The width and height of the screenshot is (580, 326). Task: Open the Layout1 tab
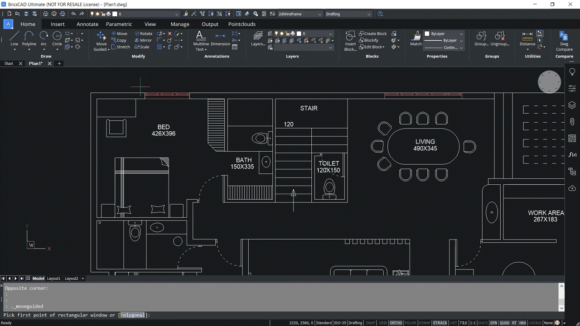pos(53,278)
